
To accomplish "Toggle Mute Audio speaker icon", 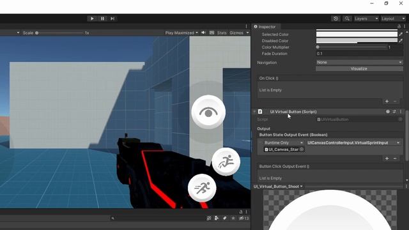I will [x=203, y=33].
